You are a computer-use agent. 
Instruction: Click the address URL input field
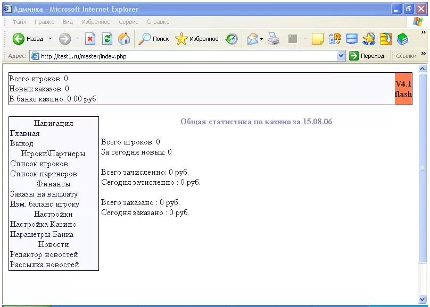188,56
